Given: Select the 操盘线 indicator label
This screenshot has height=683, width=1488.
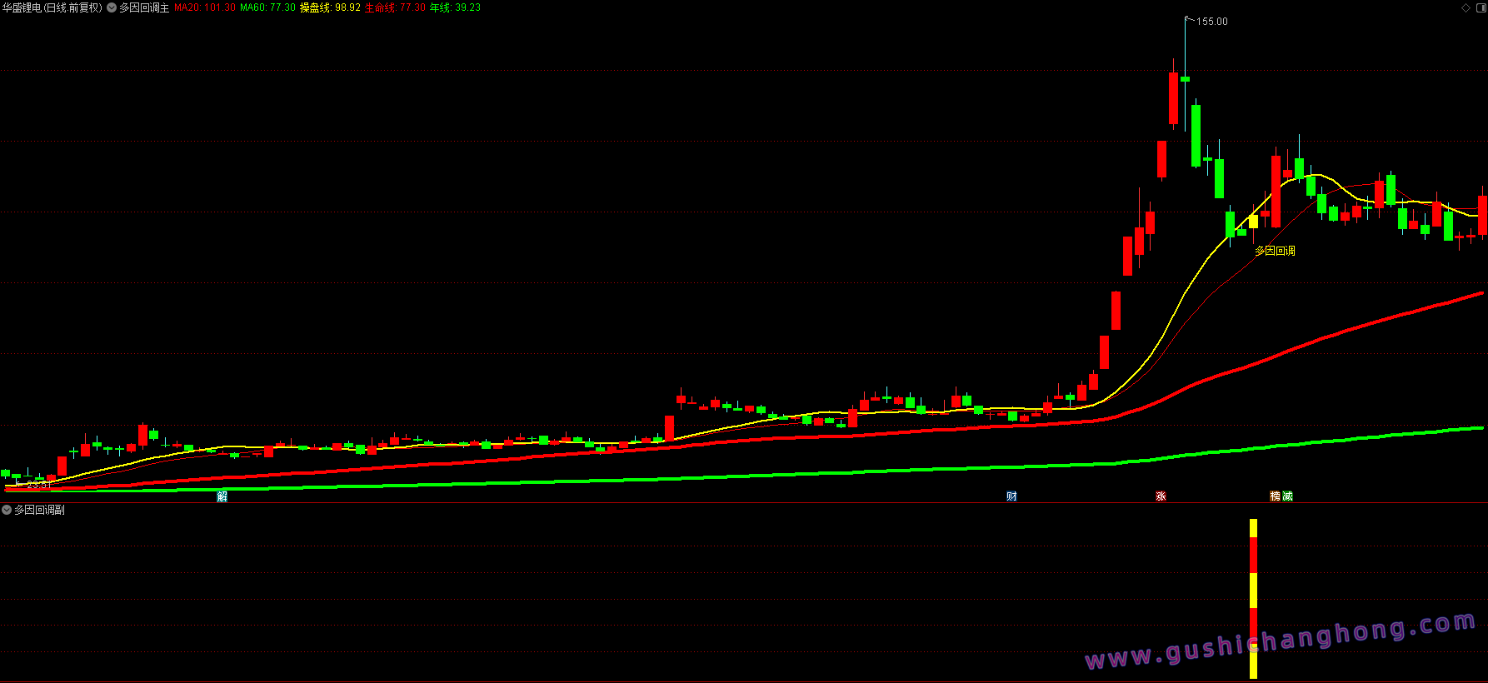Looking at the screenshot, I should click(330, 7).
